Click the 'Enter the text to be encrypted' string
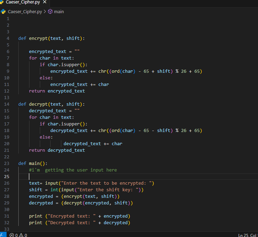The width and height of the screenshot is (258, 237). click(x=106, y=183)
